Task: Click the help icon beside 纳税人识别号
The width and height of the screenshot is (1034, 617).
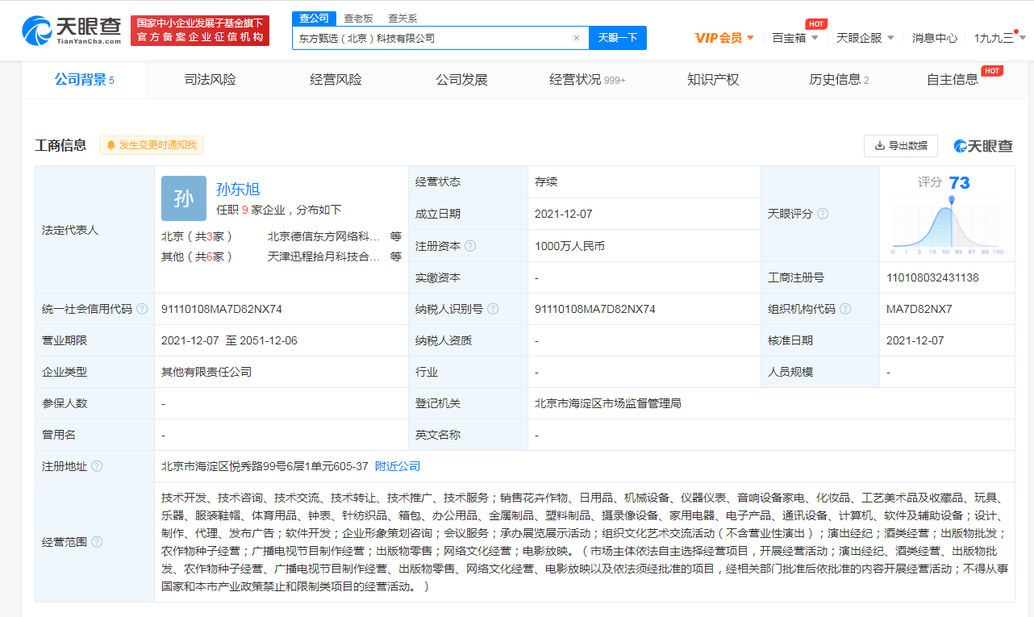Action: pos(493,309)
